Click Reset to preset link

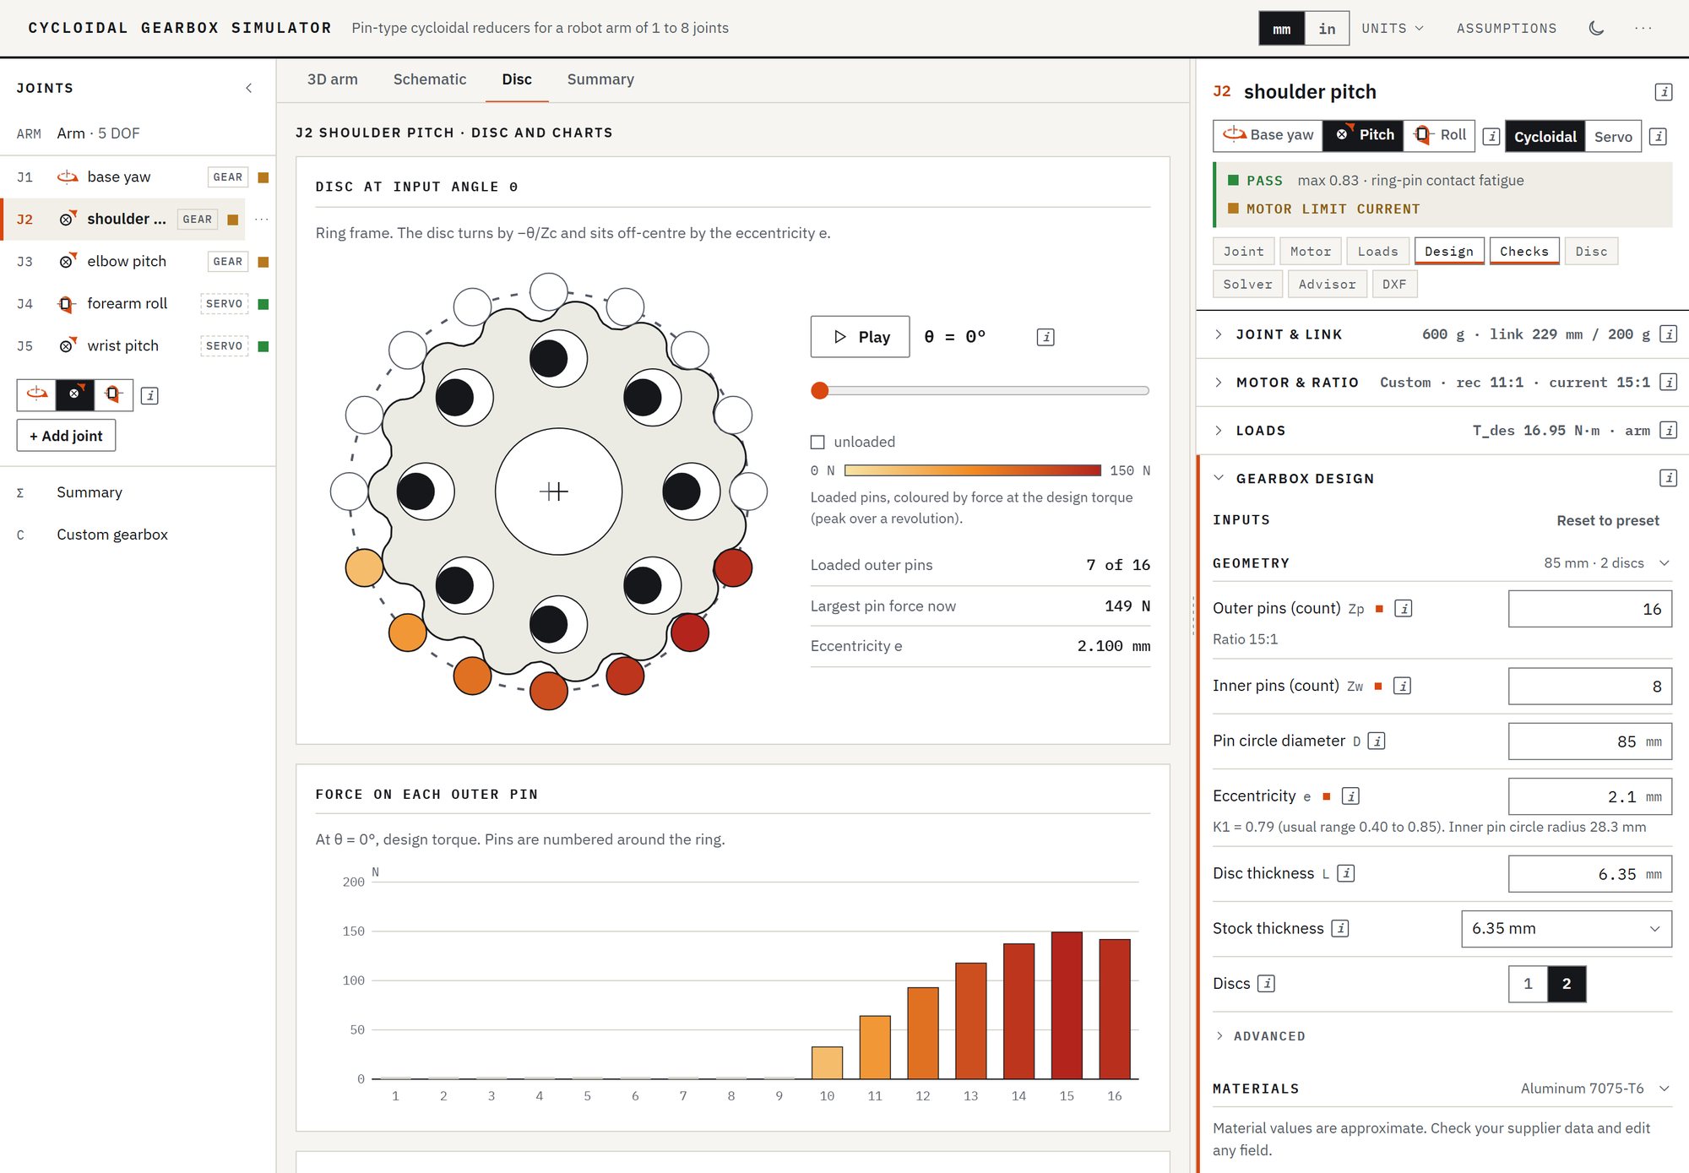[x=1608, y=520]
